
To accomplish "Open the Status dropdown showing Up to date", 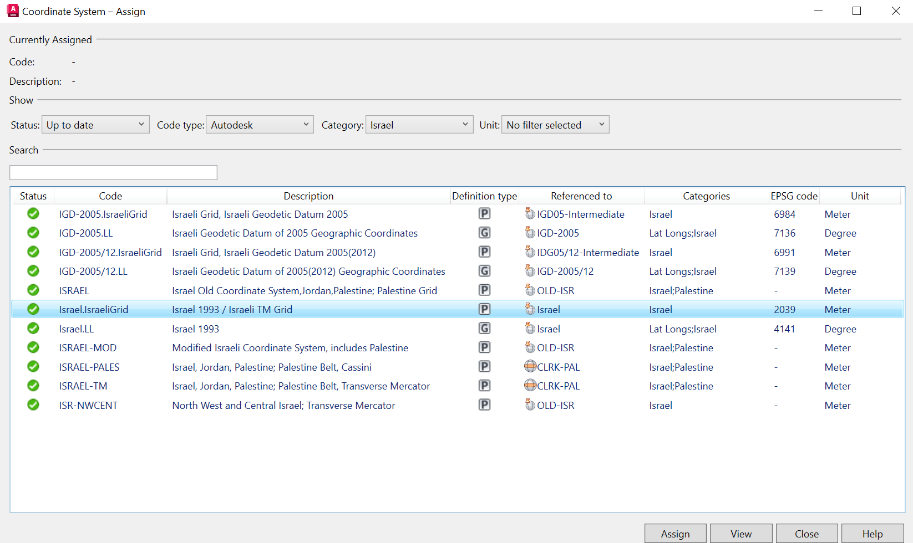I will 95,124.
